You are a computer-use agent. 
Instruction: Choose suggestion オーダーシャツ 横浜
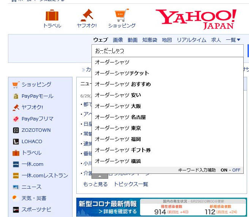[167, 161]
